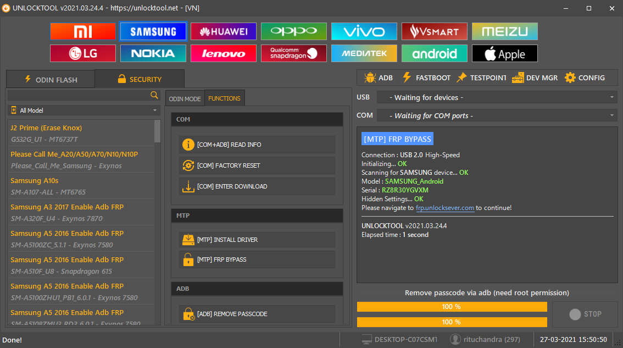
Task: Open the Qualcomm Snapdragon tile
Action: [293, 53]
